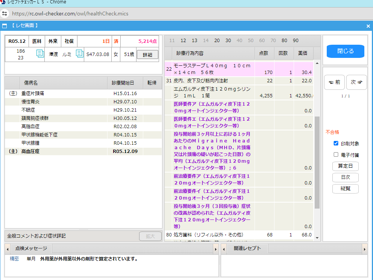Select the 不眠症 disease row
Viewport: 373px width, 280px height.
point(83,110)
